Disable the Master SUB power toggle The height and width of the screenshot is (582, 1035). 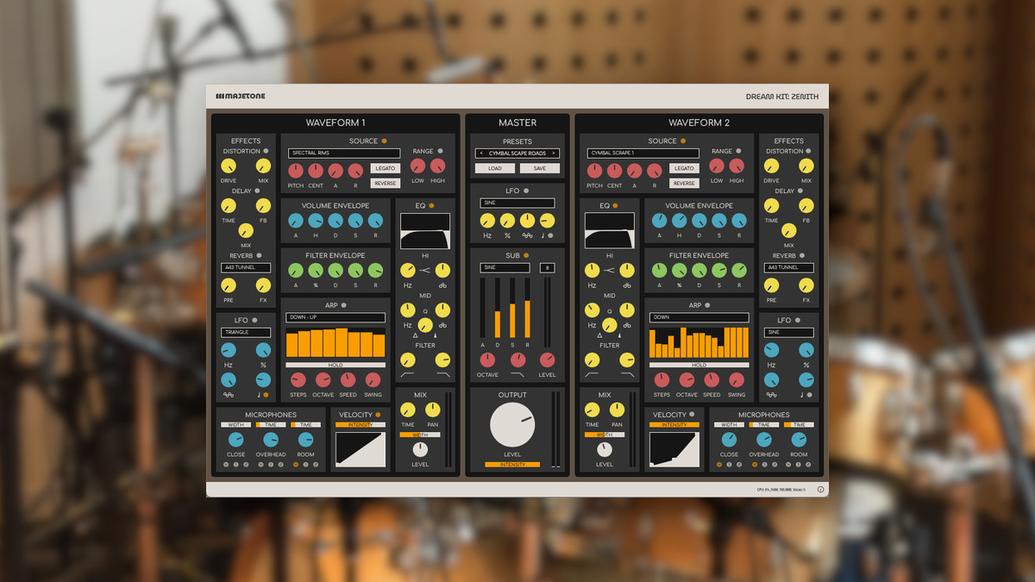pos(526,256)
